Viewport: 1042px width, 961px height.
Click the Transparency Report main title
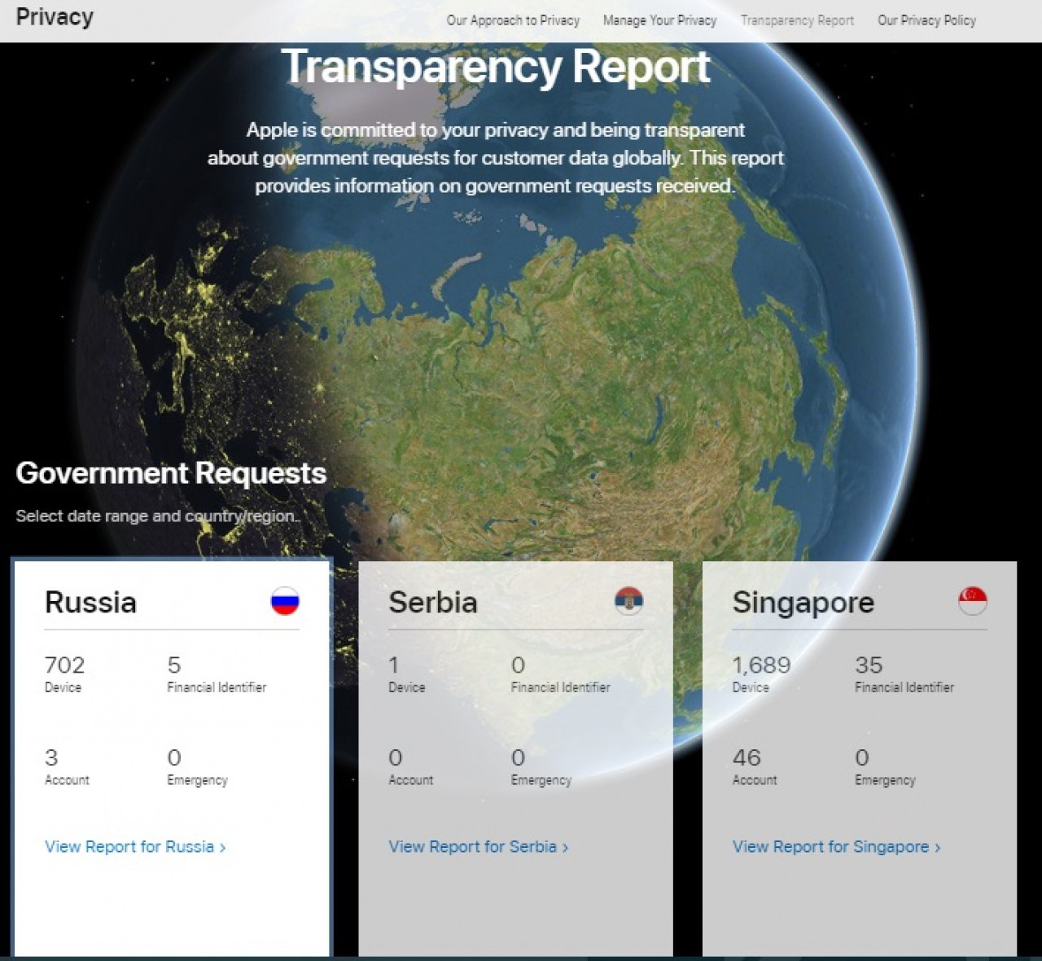(496, 67)
